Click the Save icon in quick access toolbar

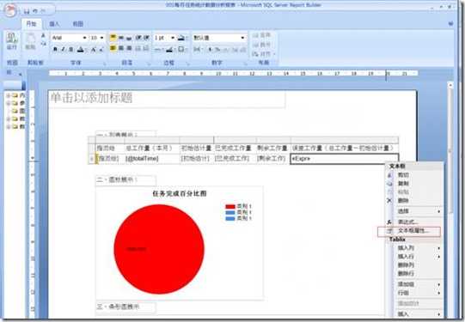coord(27,11)
